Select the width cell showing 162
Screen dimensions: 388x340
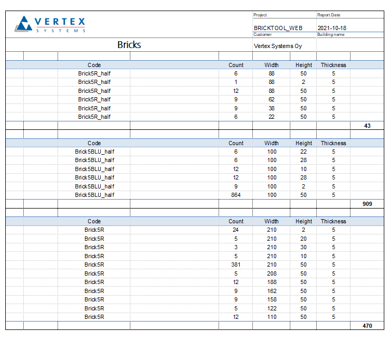tap(271, 291)
